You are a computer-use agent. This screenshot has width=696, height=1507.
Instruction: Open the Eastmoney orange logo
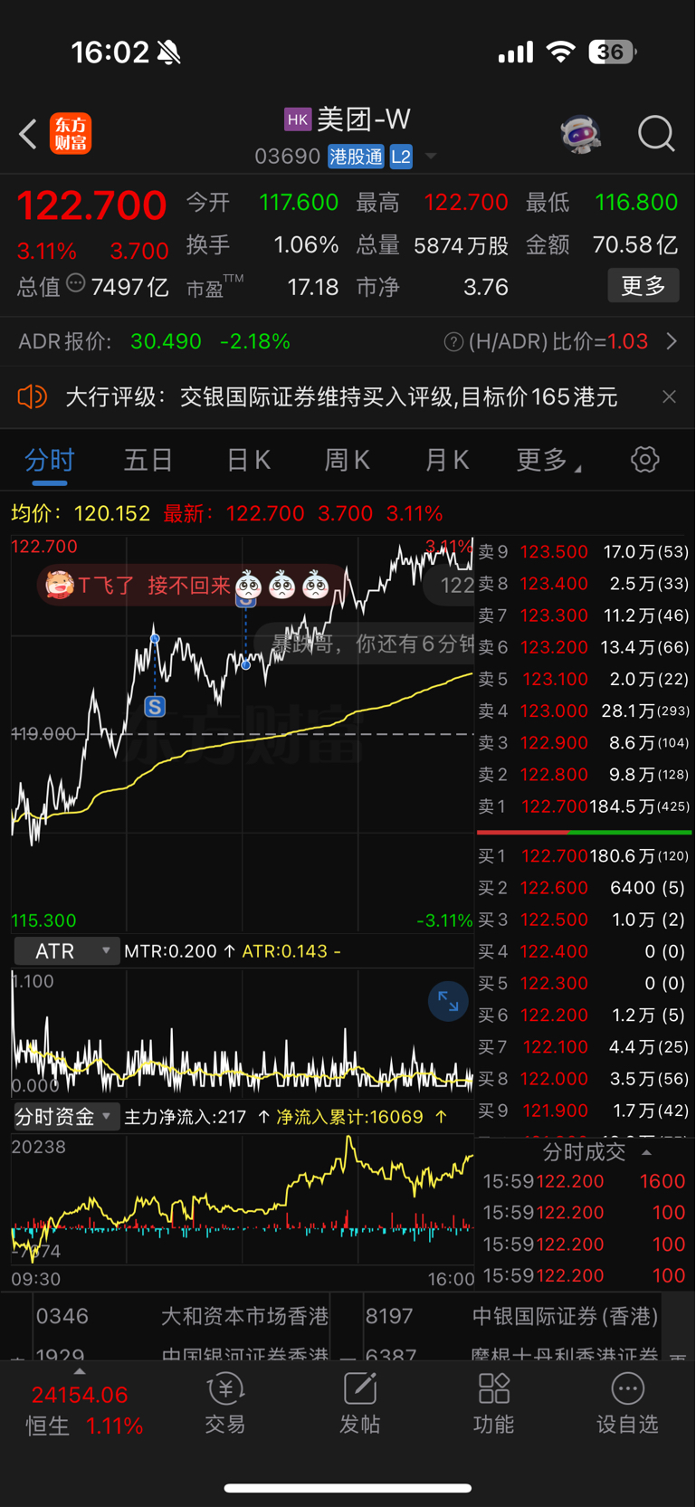[x=71, y=134]
